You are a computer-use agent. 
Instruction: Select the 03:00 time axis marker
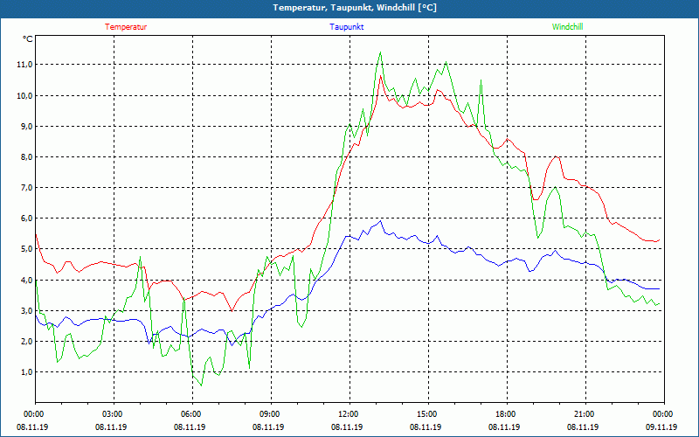[113, 413]
